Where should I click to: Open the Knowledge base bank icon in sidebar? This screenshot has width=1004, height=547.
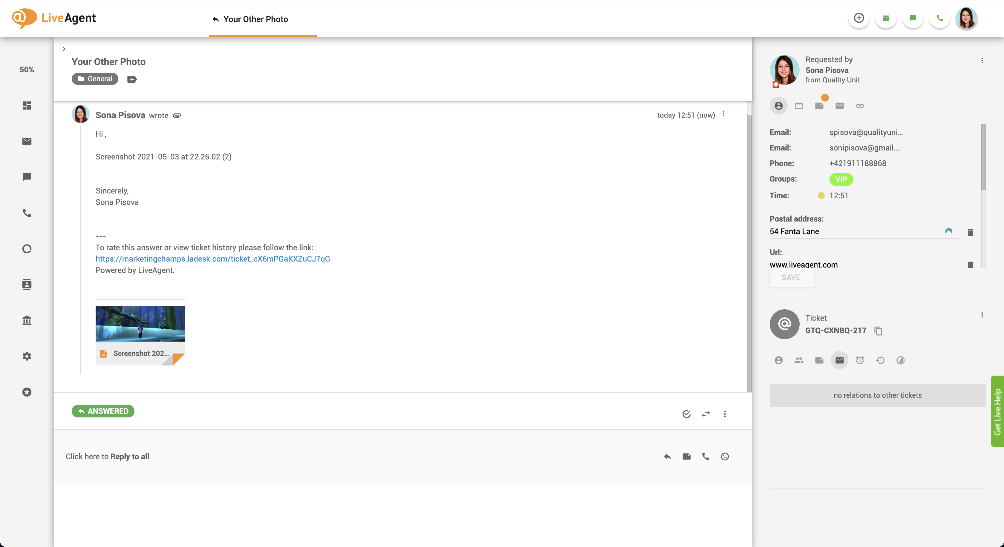(27, 320)
